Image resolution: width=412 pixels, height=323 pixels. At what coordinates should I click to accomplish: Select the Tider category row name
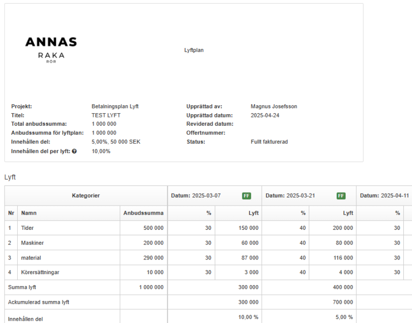(28, 228)
